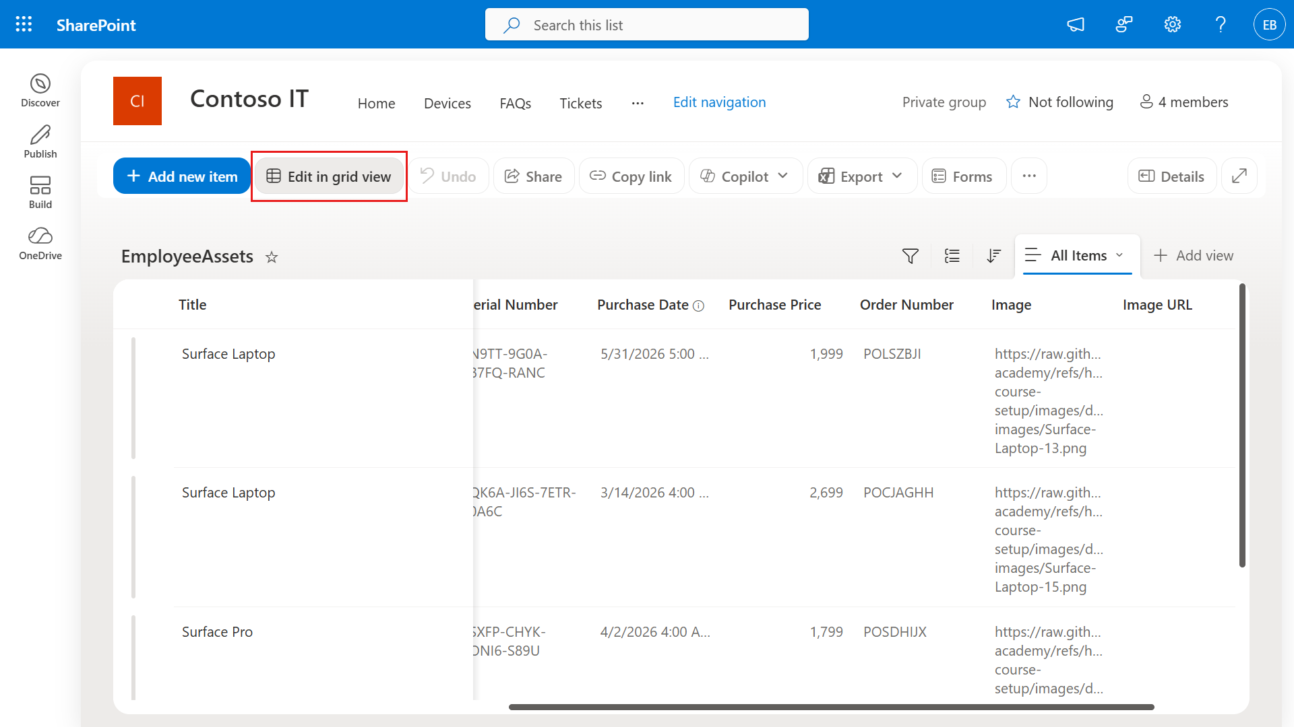This screenshot has height=727, width=1294.
Task: Click Surface-Laptop-13.png image URL cell
Action: pos(1049,401)
